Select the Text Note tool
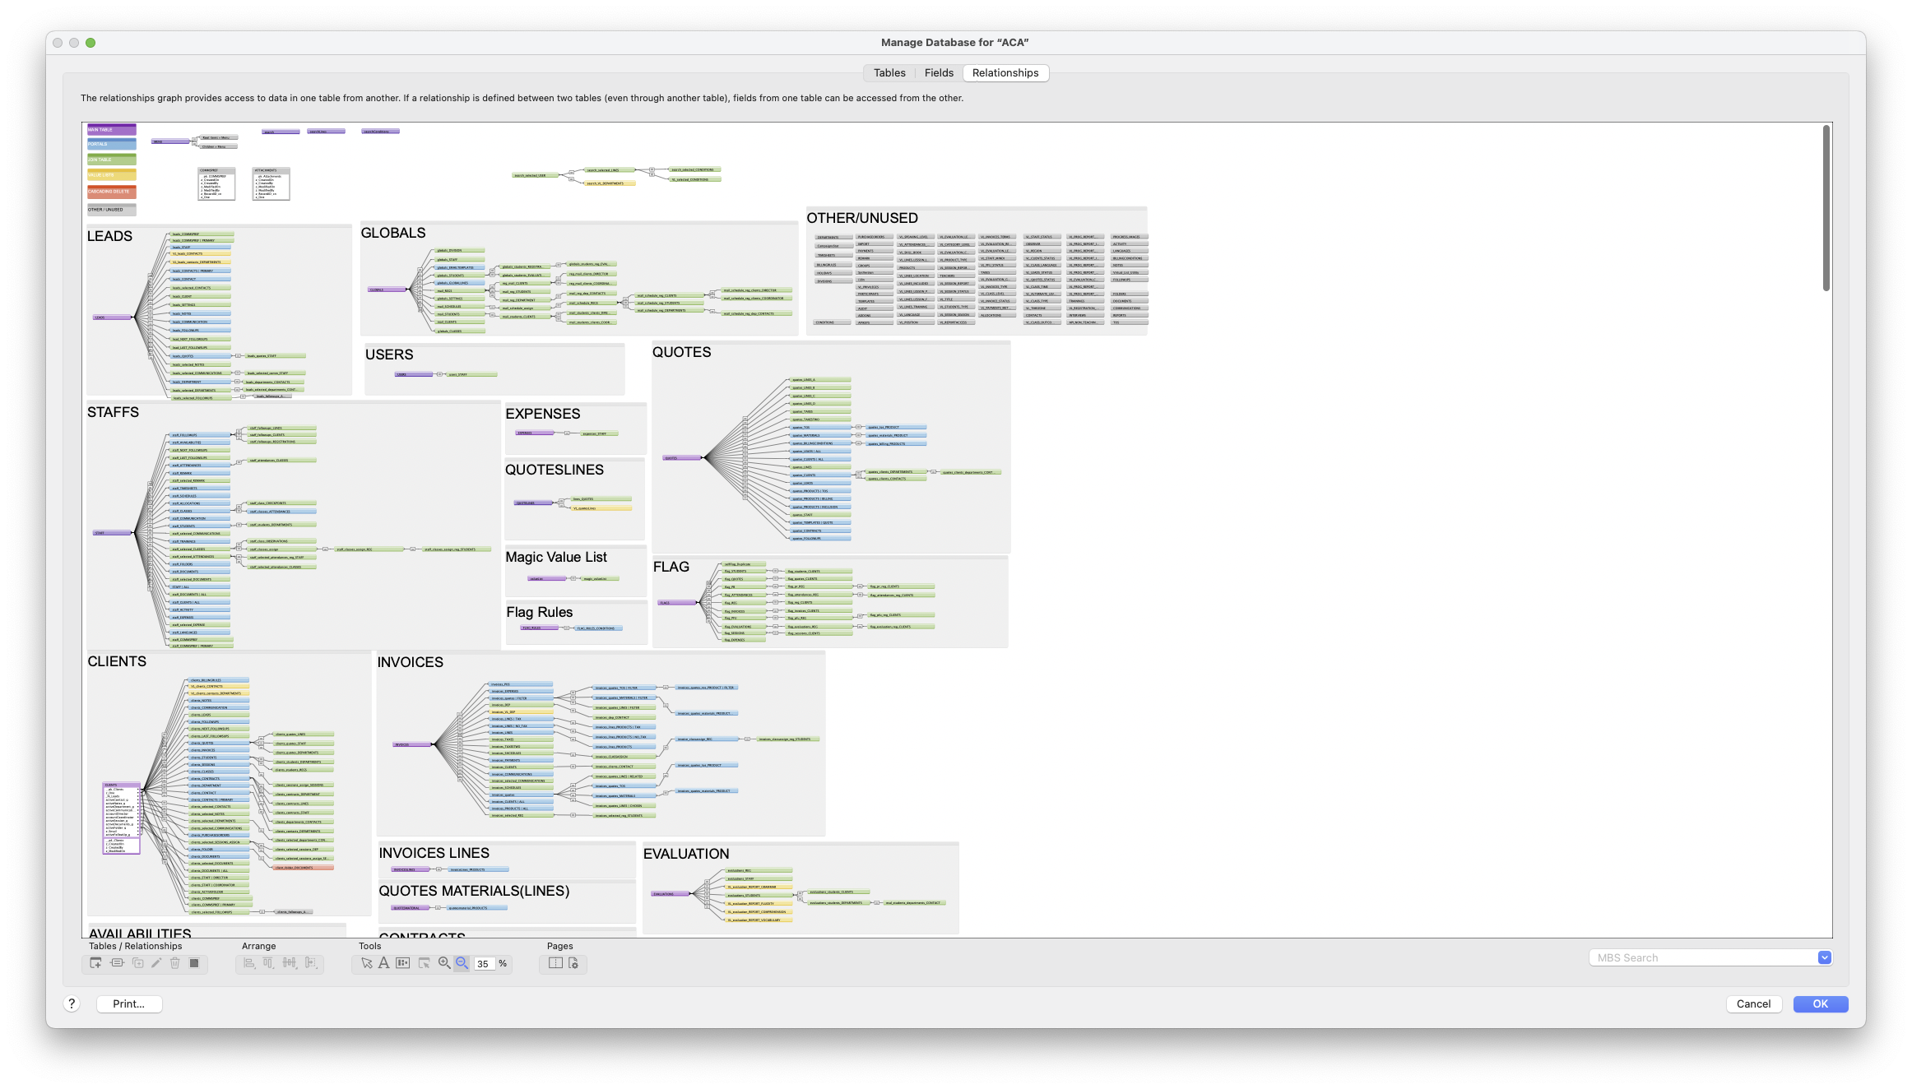Screen dimensions: 1912x1089 383,963
